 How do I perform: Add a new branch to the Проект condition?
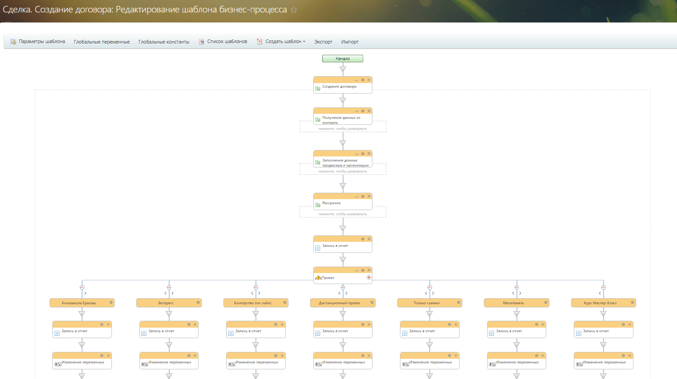[x=369, y=277]
